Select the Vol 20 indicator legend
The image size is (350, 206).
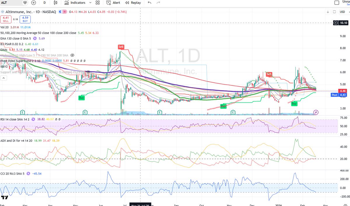5,27
